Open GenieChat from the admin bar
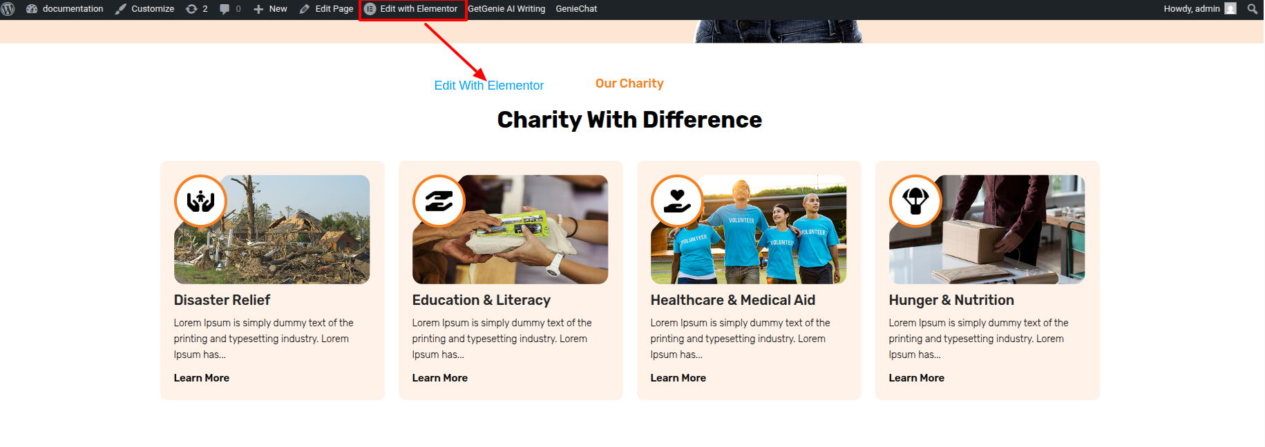Image resolution: width=1265 pixels, height=447 pixels. tap(576, 9)
